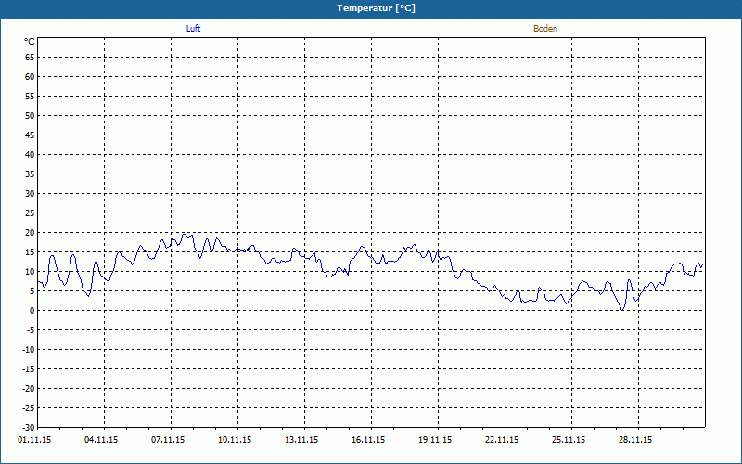Click the Temperatur [°C] title bar

(371, 8)
